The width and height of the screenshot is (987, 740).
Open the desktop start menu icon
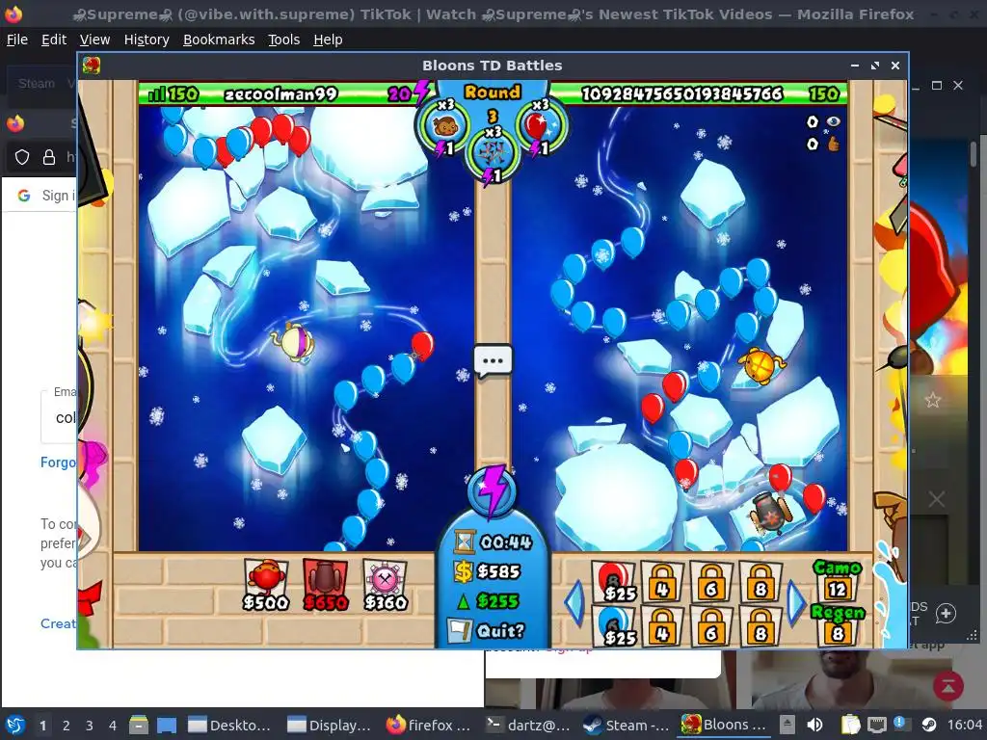click(x=15, y=725)
